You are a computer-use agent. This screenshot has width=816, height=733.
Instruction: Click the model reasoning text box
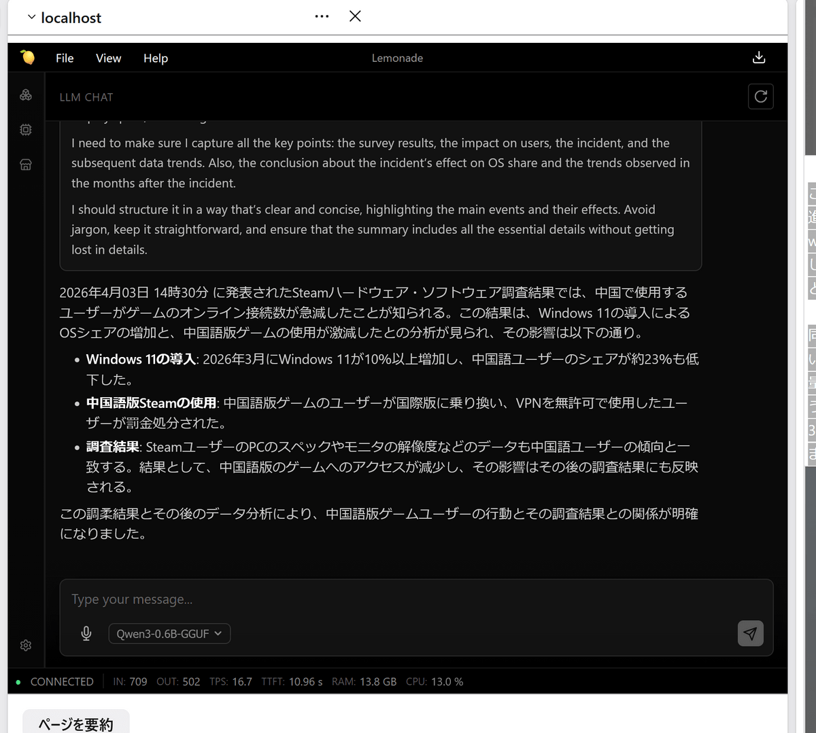pyautogui.click(x=380, y=196)
